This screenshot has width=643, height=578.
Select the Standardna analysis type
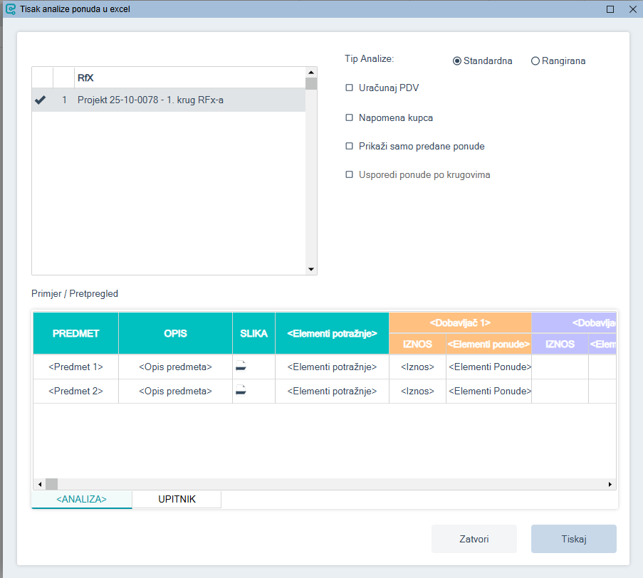457,61
